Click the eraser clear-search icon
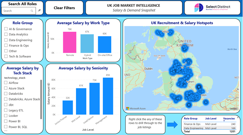The image size is (243, 135). tap(39, 11)
